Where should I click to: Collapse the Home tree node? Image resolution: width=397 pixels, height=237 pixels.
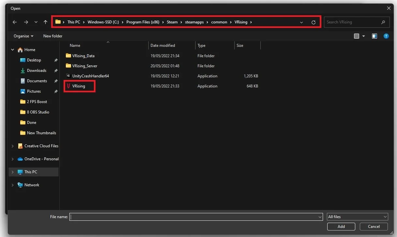[x=13, y=50]
